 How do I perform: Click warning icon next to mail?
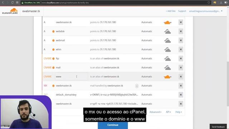(53, 68)
